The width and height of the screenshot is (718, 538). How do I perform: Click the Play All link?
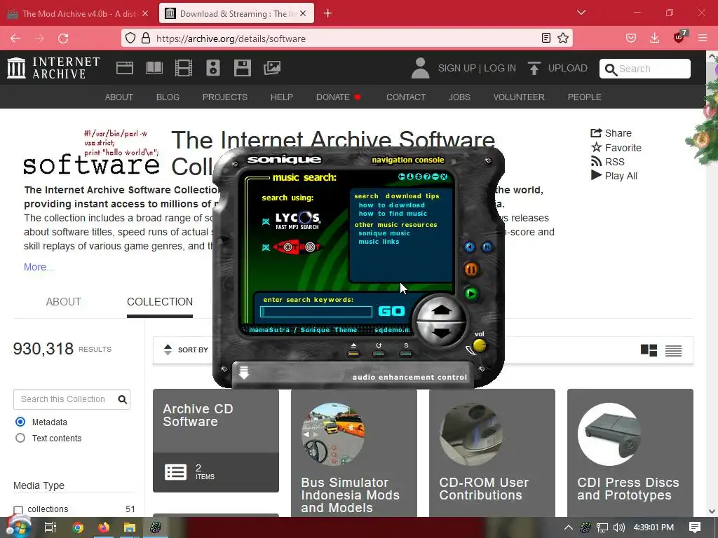point(614,176)
